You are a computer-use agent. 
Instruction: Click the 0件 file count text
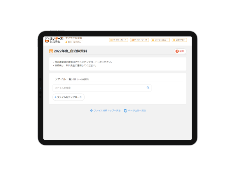[74, 79]
